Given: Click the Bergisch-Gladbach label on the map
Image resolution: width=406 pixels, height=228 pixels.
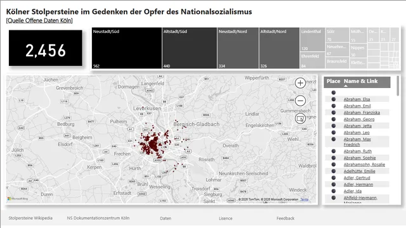Looking at the screenshot, I should pyautogui.click(x=197, y=124).
